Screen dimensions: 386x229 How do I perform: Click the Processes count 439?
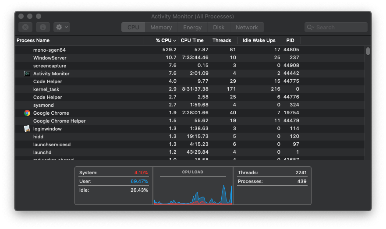point(302,182)
